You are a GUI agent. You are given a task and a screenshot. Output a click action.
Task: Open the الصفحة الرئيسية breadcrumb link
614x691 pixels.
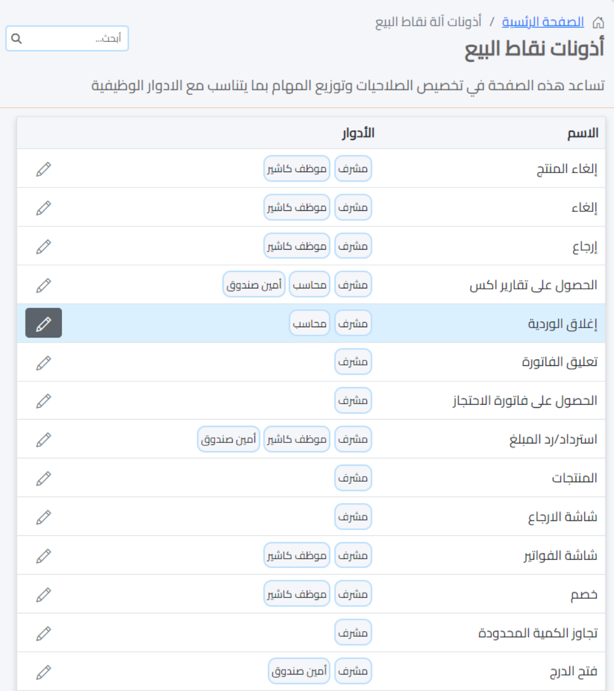point(542,22)
